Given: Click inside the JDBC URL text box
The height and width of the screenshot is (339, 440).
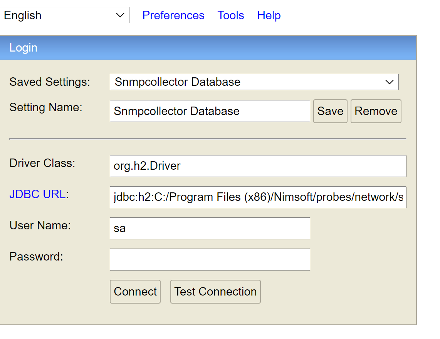Looking at the screenshot, I should [x=258, y=197].
